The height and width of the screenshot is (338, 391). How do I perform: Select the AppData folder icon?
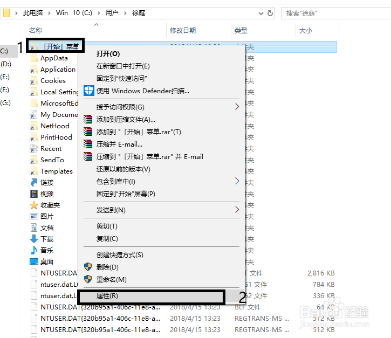(x=34, y=58)
